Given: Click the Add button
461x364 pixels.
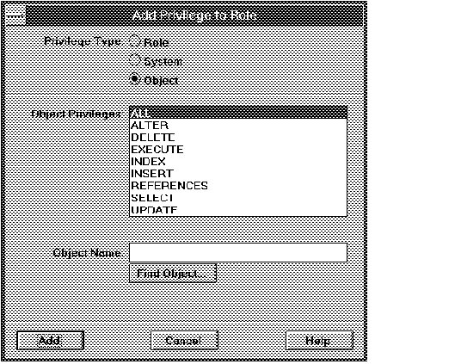Looking at the screenshot, I should coord(50,341).
